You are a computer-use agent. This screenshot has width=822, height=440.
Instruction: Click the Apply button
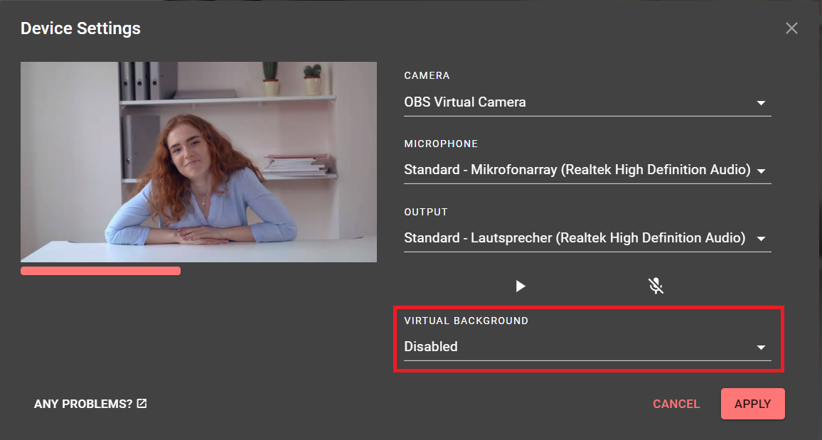[x=753, y=404]
